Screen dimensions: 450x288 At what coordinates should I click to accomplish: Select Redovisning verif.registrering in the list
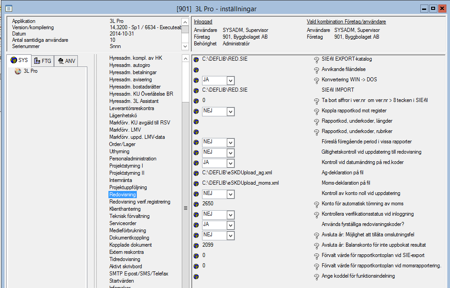[x=140, y=202]
